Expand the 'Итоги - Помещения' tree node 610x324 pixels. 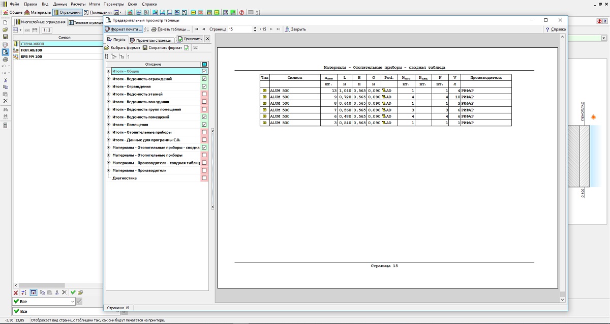[x=108, y=125]
